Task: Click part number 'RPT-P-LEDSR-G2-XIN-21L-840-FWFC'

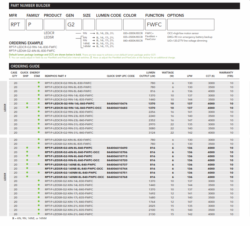Action: click(x=69, y=214)
